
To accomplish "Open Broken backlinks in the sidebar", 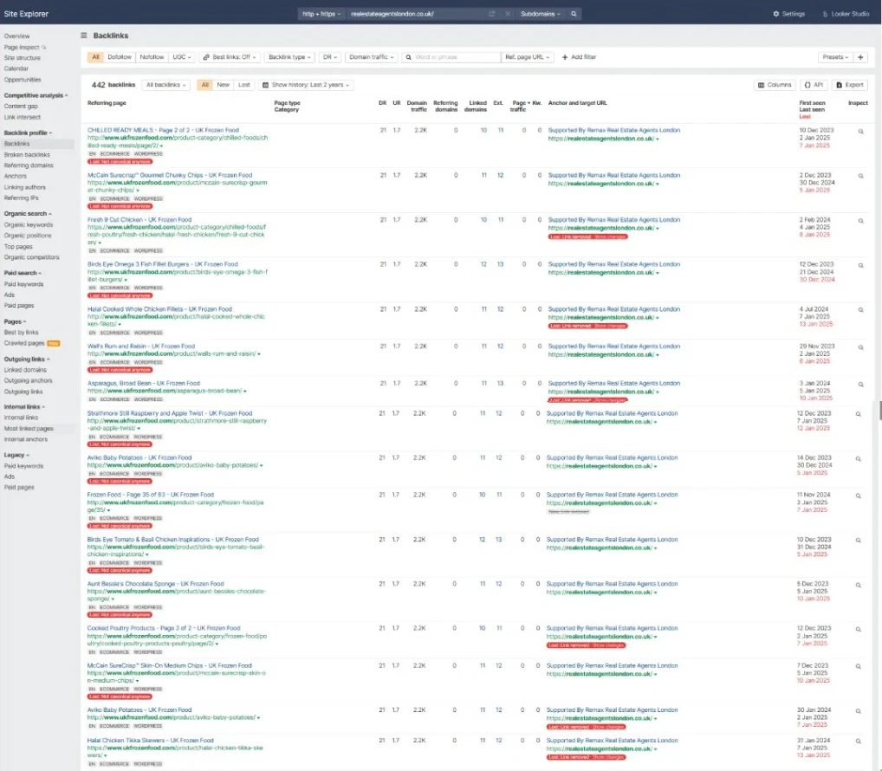I will click(x=27, y=155).
